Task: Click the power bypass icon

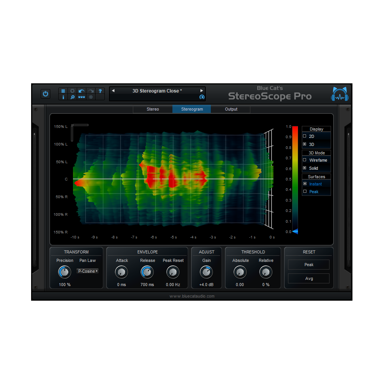Action: [45, 93]
